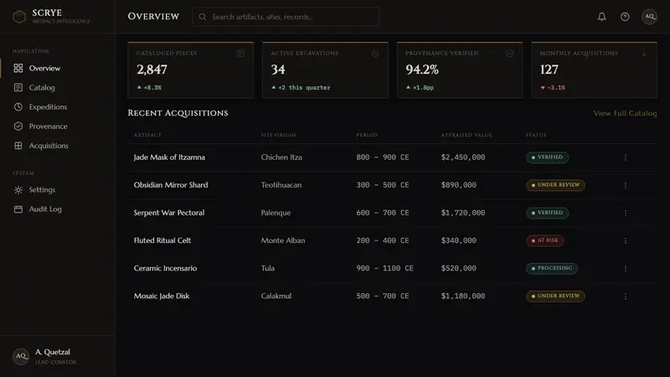Select the Cataloged Pieces 2,847 card

point(191,70)
